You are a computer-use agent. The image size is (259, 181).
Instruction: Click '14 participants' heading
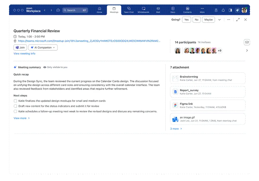click(185, 42)
